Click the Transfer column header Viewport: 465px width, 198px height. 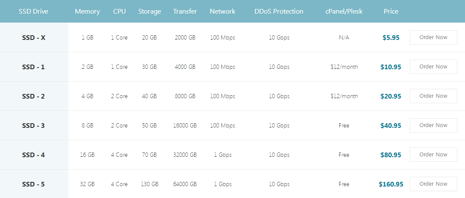coord(185,11)
